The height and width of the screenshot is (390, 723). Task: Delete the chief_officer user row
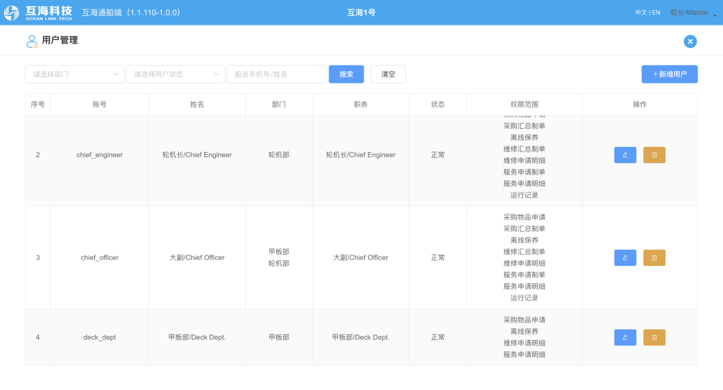(654, 258)
